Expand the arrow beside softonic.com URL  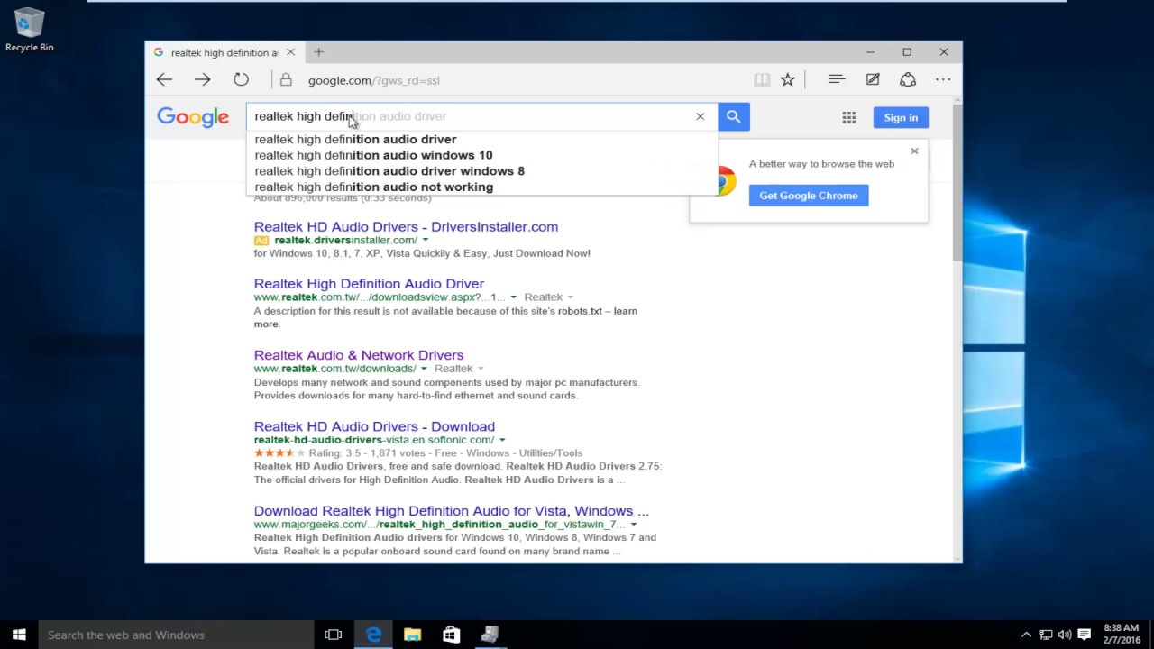[x=502, y=440]
